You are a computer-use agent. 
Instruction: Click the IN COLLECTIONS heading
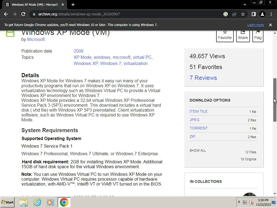click(206, 181)
